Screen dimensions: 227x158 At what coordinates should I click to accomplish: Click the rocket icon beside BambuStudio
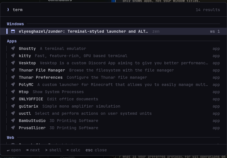click(x=13, y=121)
